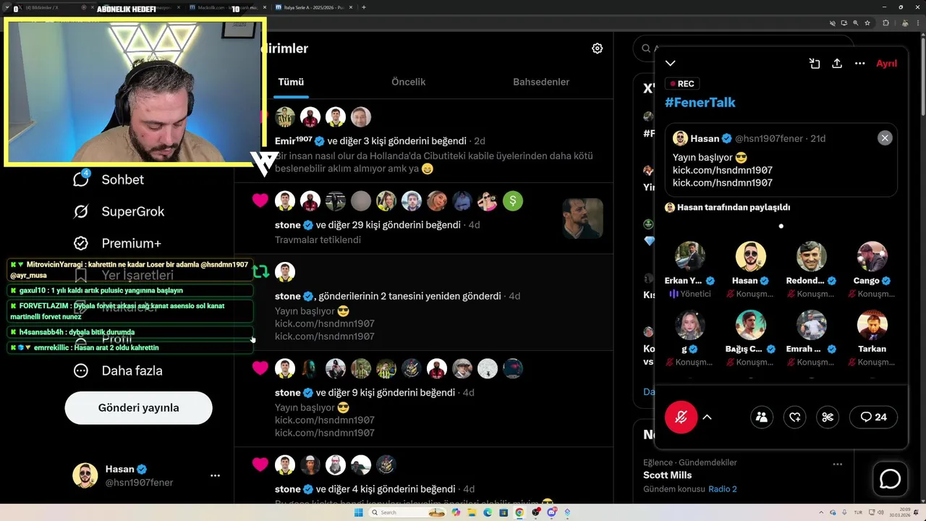Open more options for Scott Mills trend
This screenshot has width=926, height=521.
pyautogui.click(x=838, y=464)
